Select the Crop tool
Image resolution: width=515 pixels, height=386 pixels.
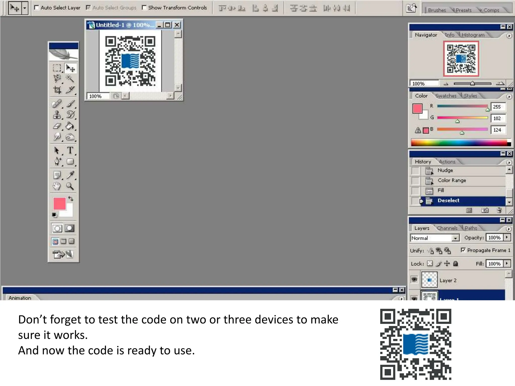pyautogui.click(x=57, y=90)
